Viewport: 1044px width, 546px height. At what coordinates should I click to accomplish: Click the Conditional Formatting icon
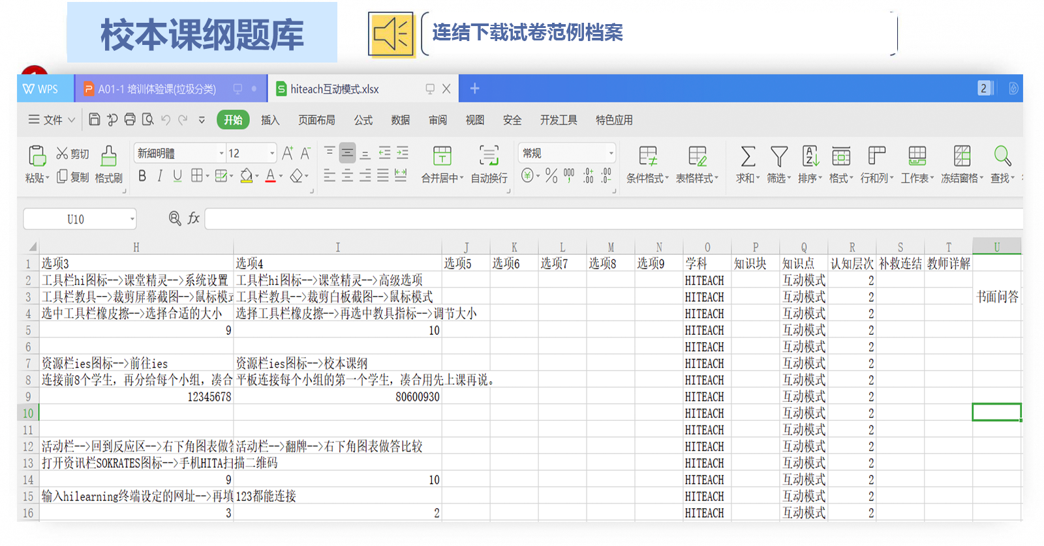point(647,156)
